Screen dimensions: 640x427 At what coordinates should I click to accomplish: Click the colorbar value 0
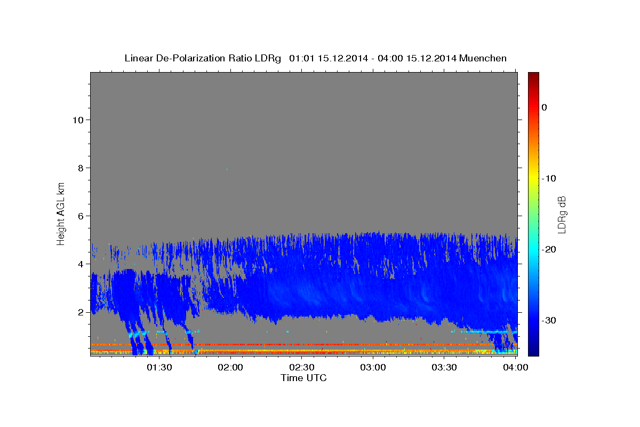click(x=544, y=107)
